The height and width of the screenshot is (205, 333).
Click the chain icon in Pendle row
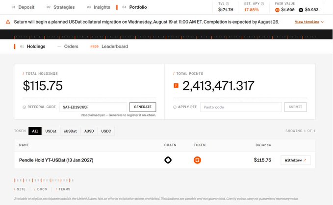[x=168, y=160]
